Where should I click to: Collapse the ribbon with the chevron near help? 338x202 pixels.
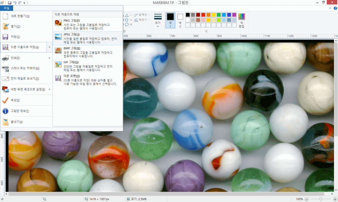[x=330, y=8]
